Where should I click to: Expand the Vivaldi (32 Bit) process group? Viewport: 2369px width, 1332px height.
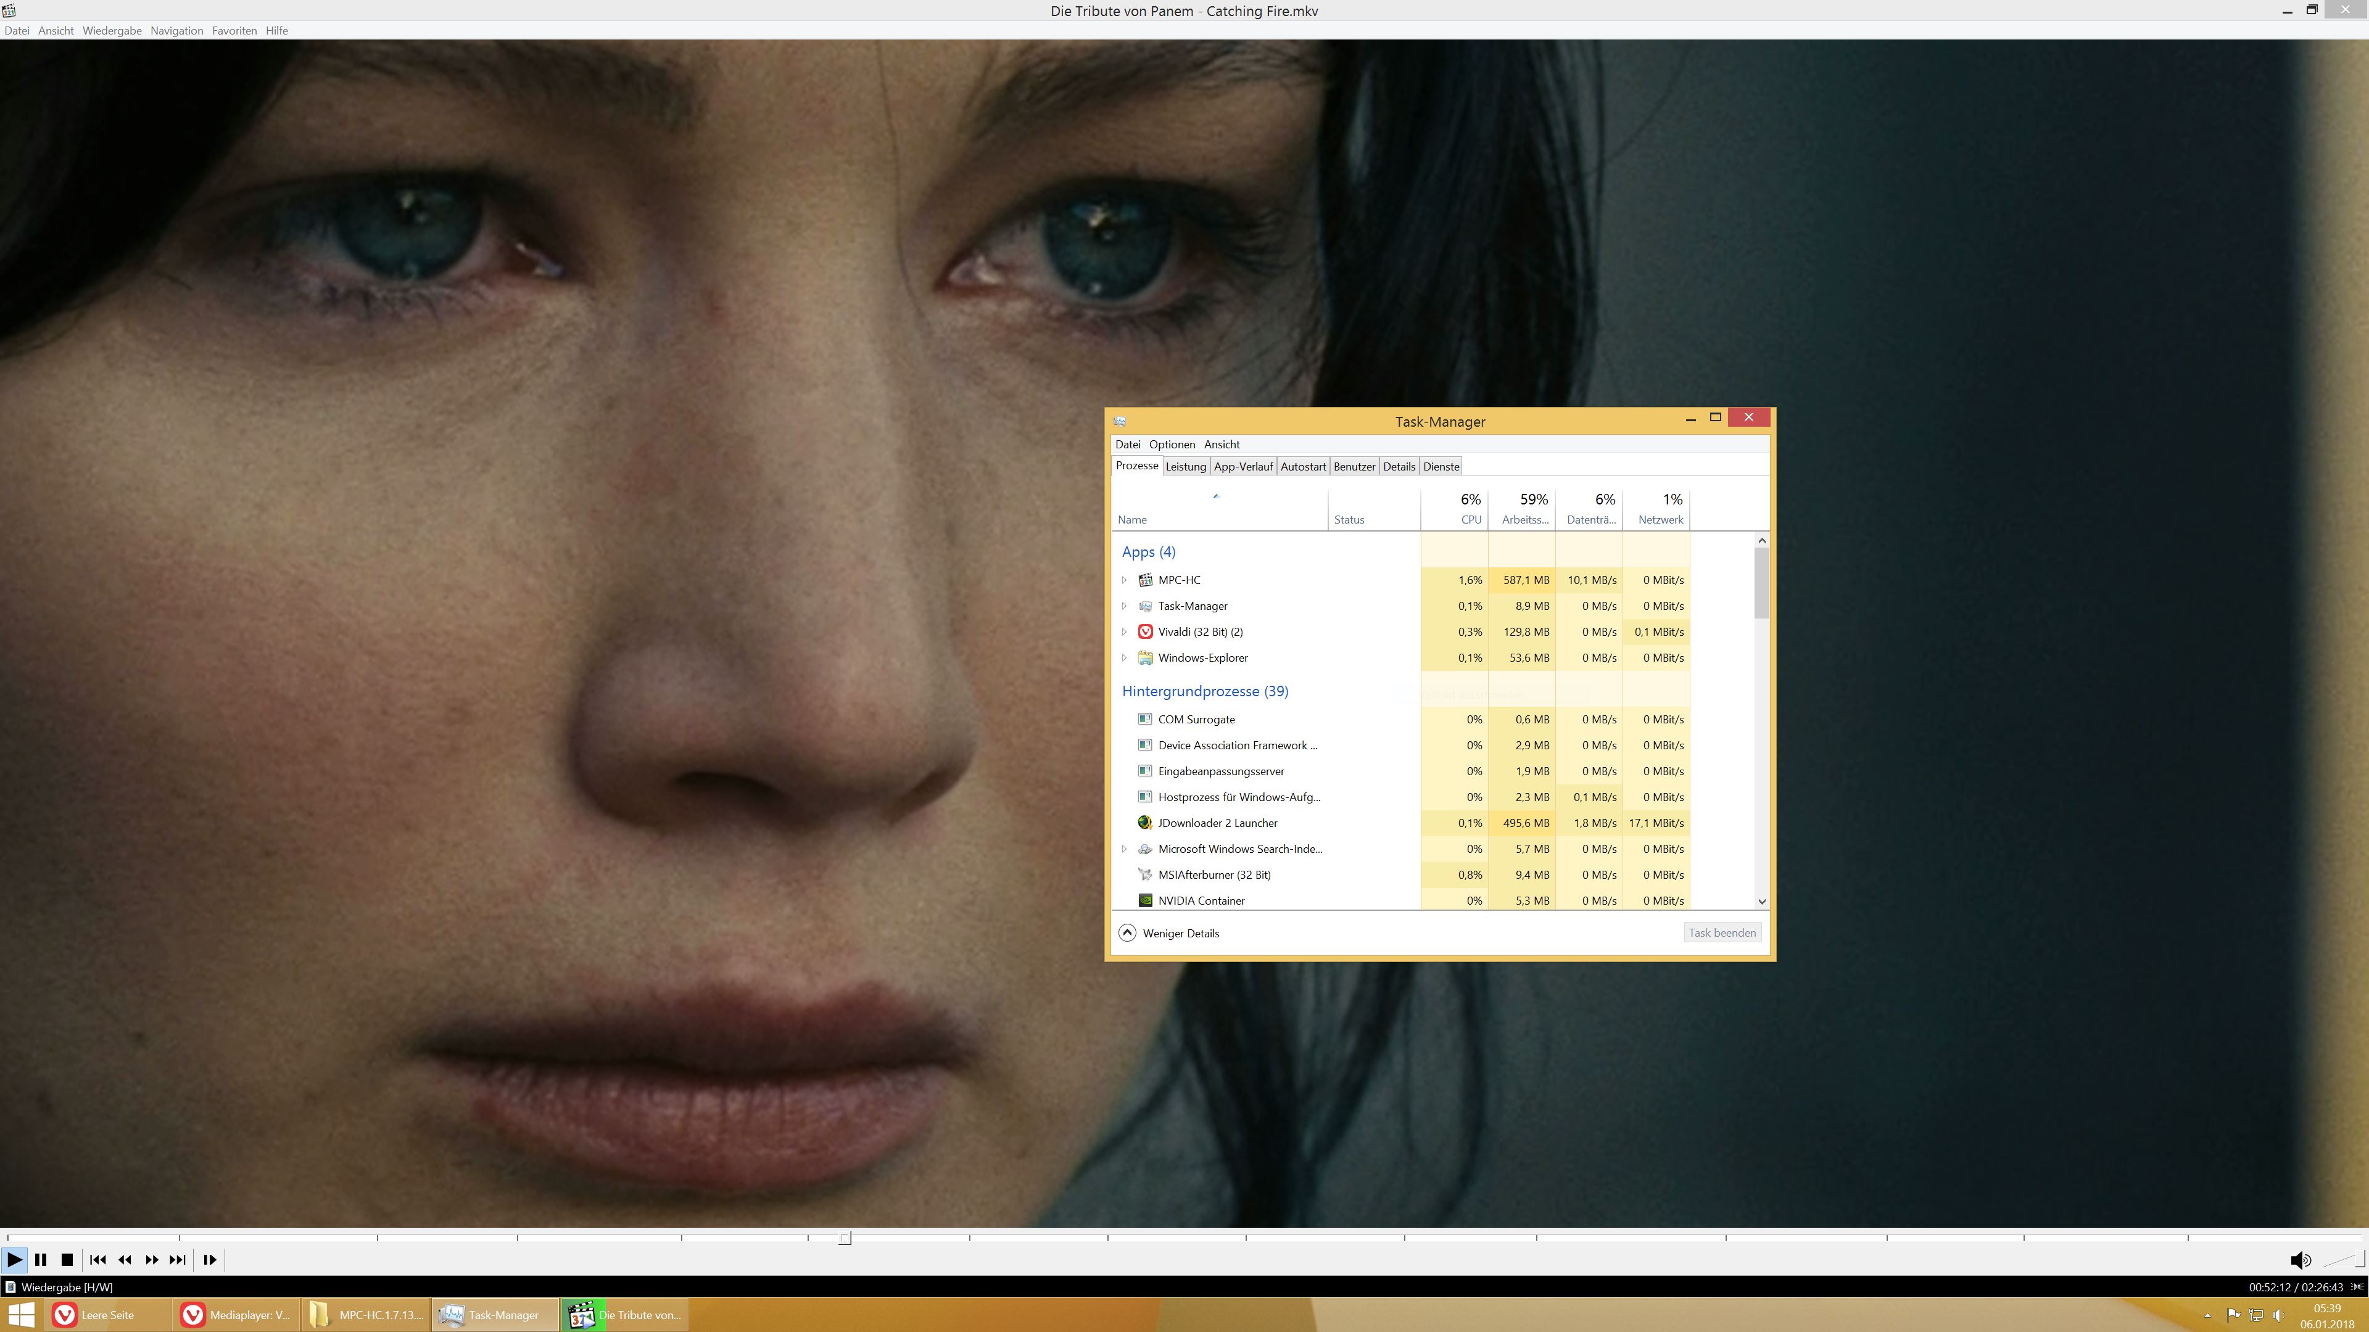[x=1124, y=631]
